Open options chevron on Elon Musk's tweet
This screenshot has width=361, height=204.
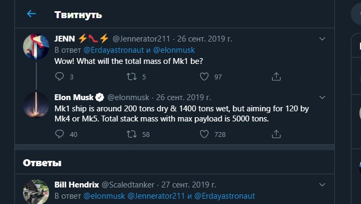(322, 97)
